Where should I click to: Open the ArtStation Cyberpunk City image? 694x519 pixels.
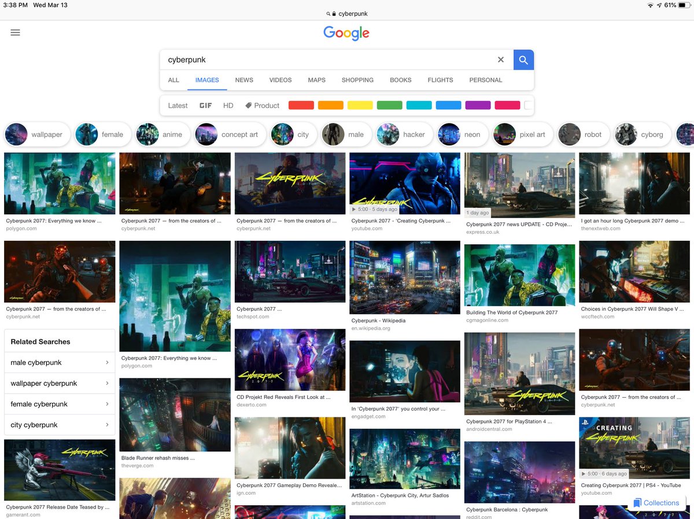(x=405, y=458)
